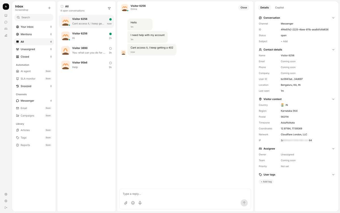340x213 pixels.
Task: Click the Email channel item
Action: click(34, 108)
